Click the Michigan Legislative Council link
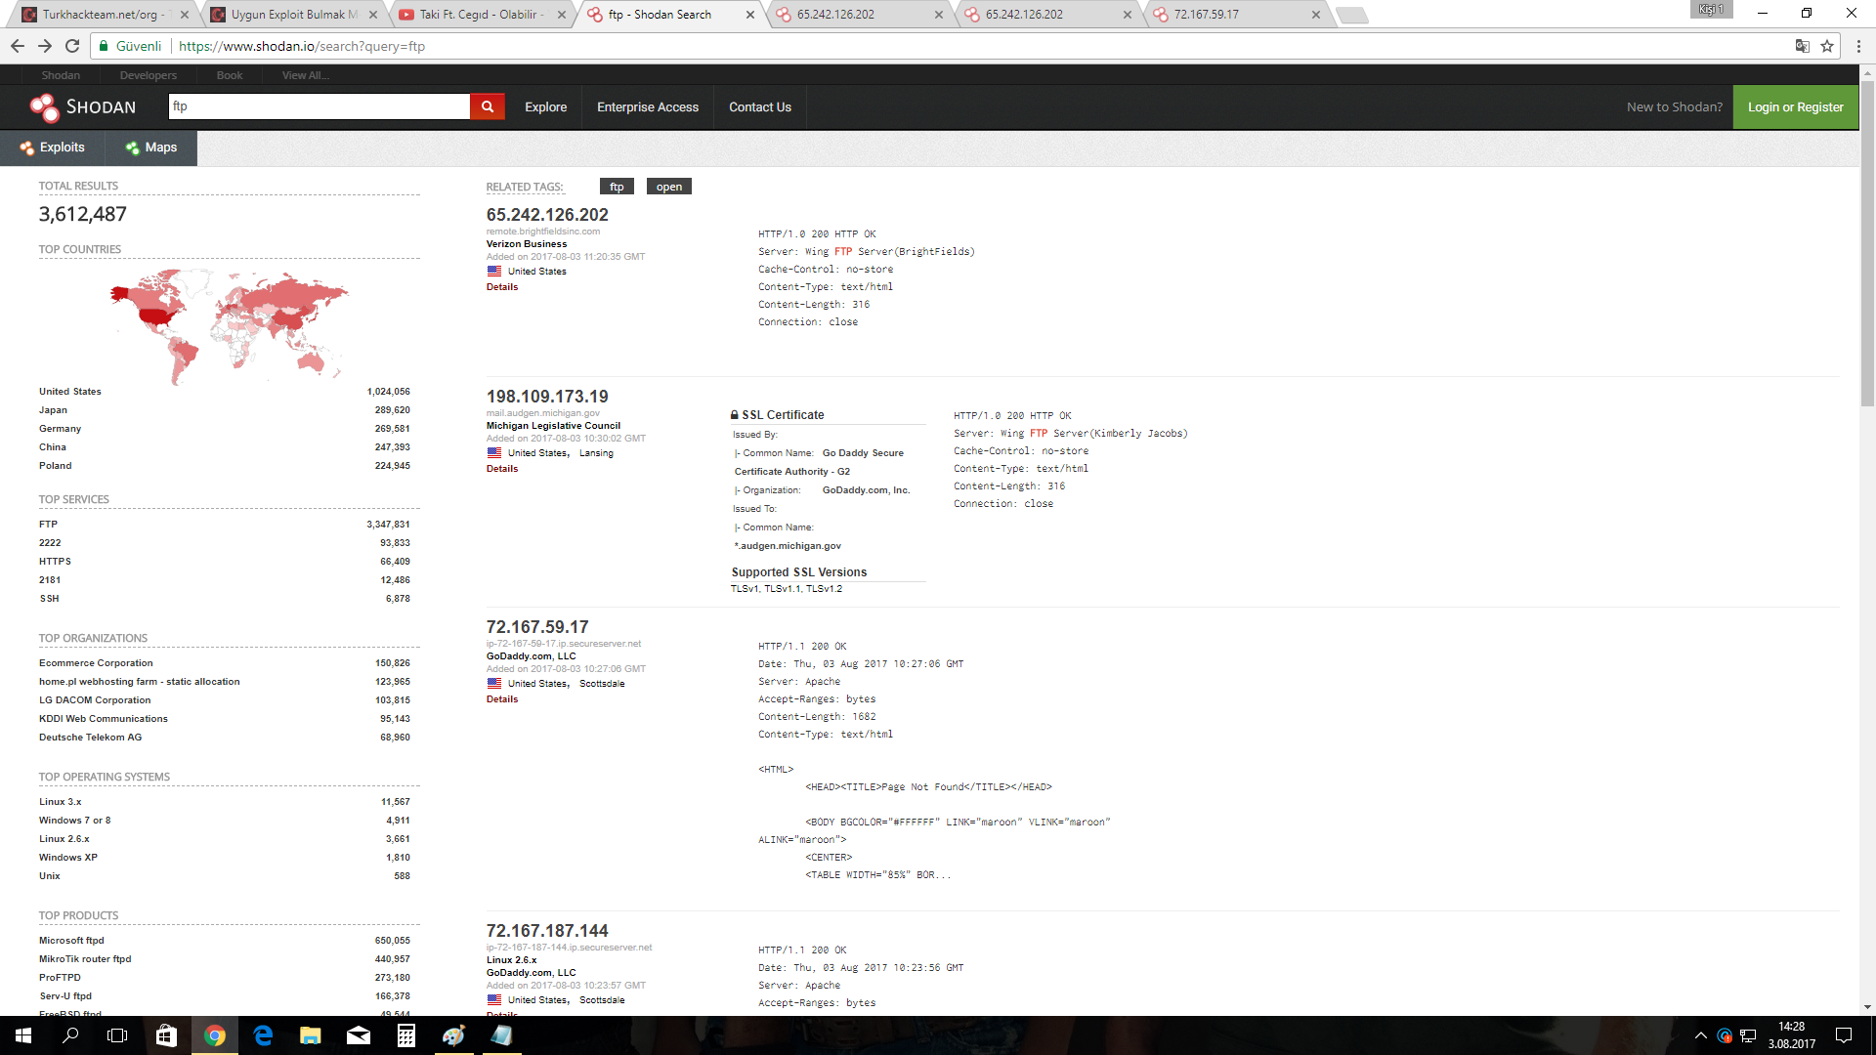The height and width of the screenshot is (1055, 1876). click(553, 426)
